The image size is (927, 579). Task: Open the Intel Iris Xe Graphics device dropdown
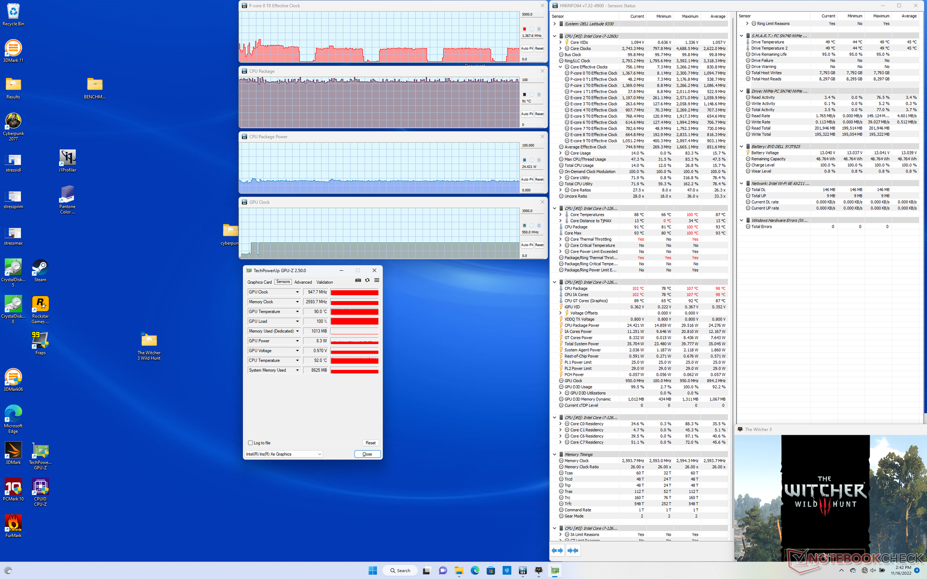coord(284,454)
